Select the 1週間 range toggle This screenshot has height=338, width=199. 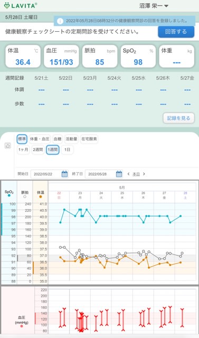pos(53,149)
